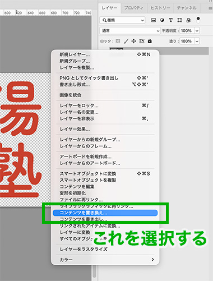Click the pixel layer filter icon
The height and width of the screenshot is (281, 213).
[x=154, y=20]
